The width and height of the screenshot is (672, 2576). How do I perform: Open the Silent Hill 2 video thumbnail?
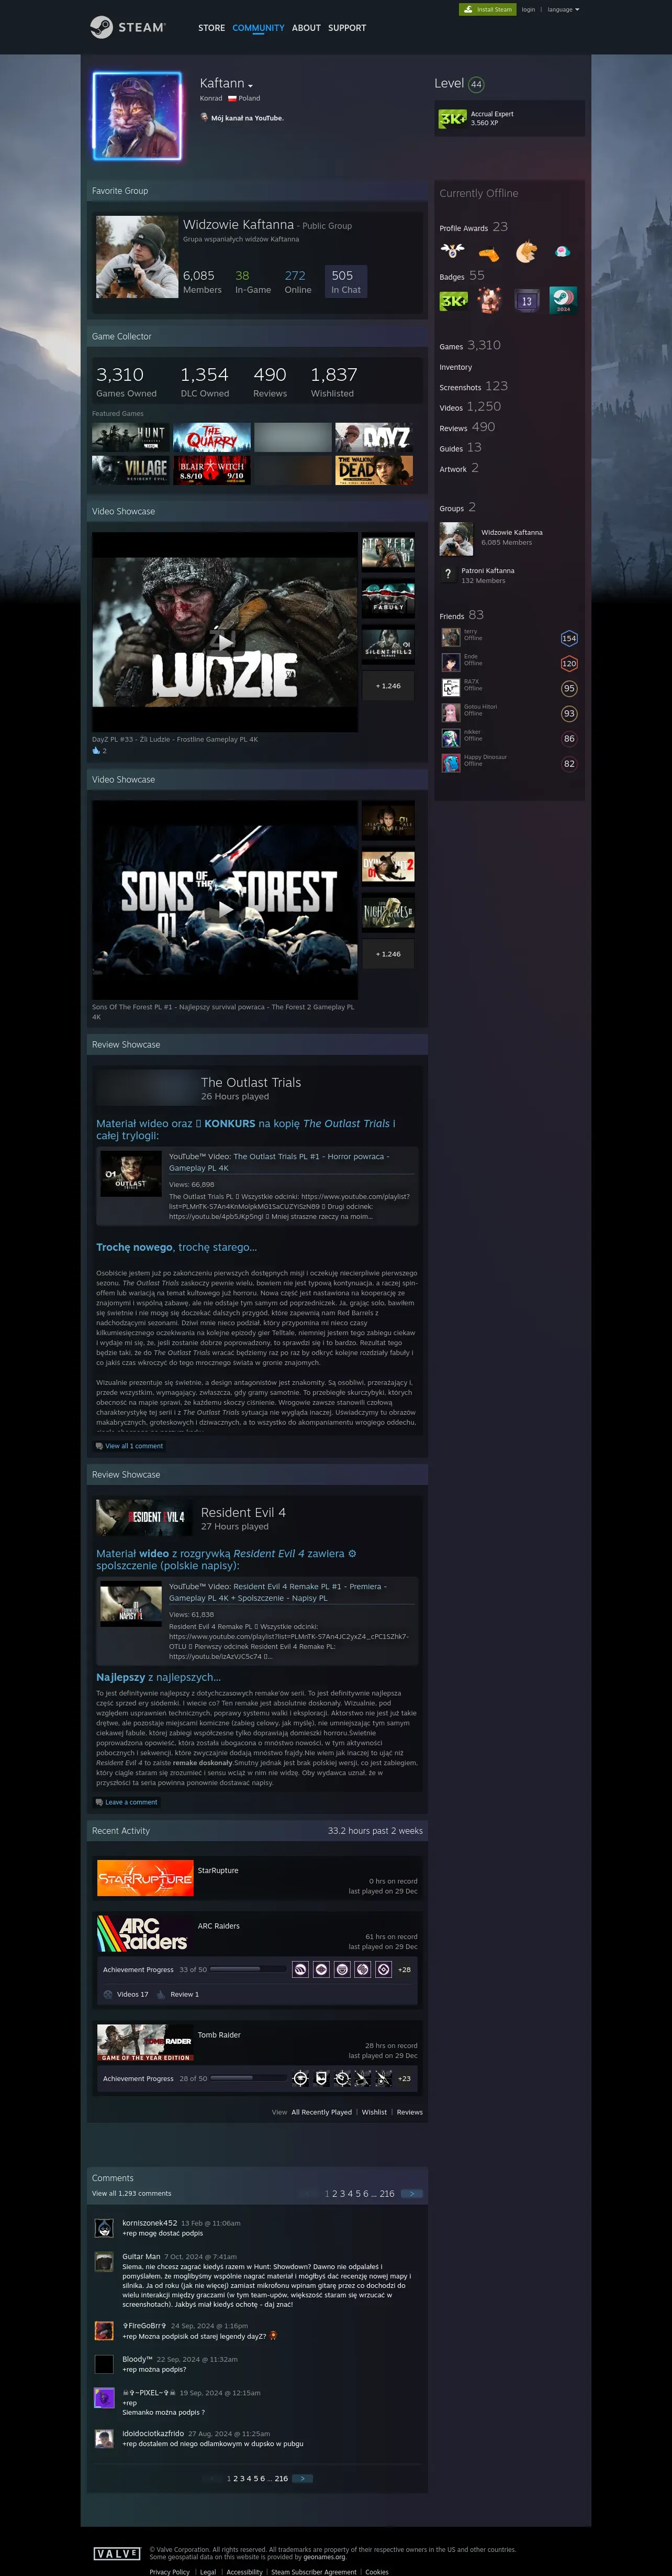[387, 645]
